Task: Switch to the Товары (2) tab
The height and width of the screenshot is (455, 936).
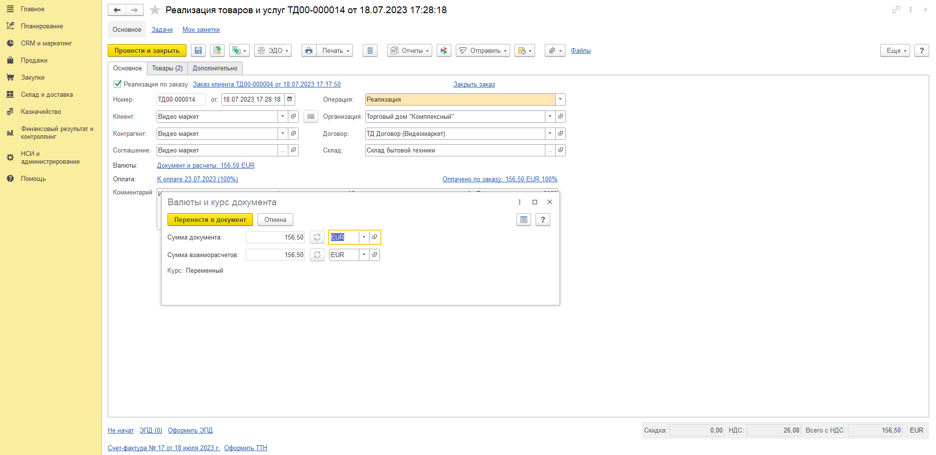Action: click(167, 68)
